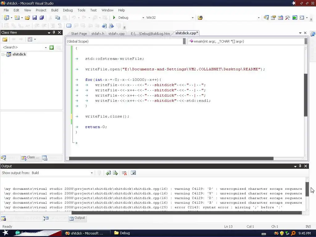Select the Class View bottom tab
316x237 pixels.
click(31, 157)
